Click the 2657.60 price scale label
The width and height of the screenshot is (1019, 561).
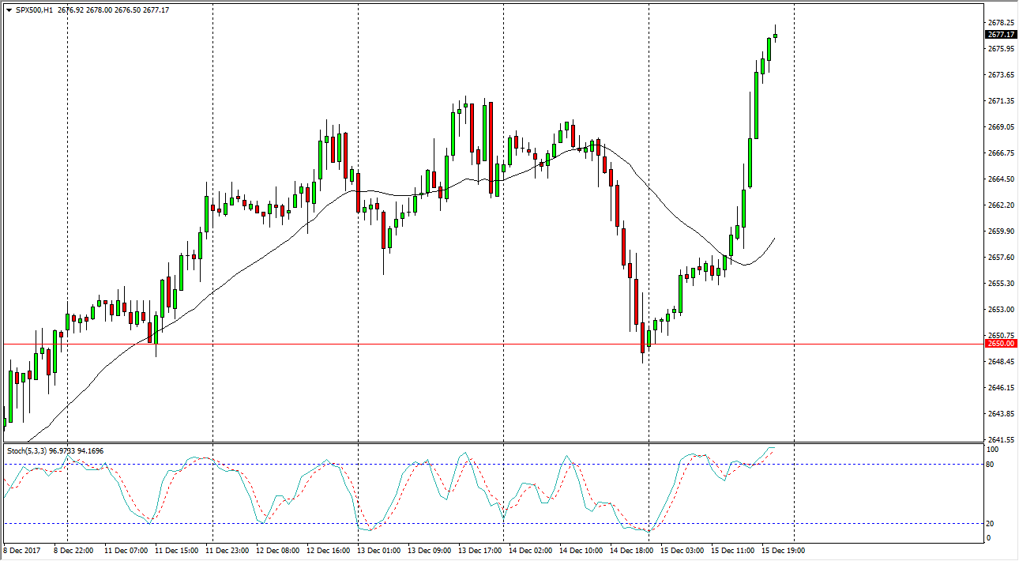pos(1000,258)
